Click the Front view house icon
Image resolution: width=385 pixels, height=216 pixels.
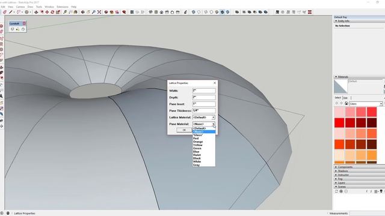(x=161, y=12)
